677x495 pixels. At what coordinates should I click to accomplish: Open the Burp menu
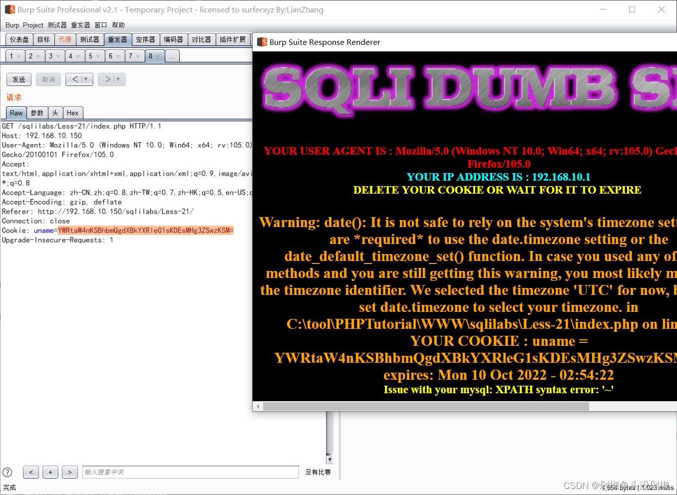(12, 25)
